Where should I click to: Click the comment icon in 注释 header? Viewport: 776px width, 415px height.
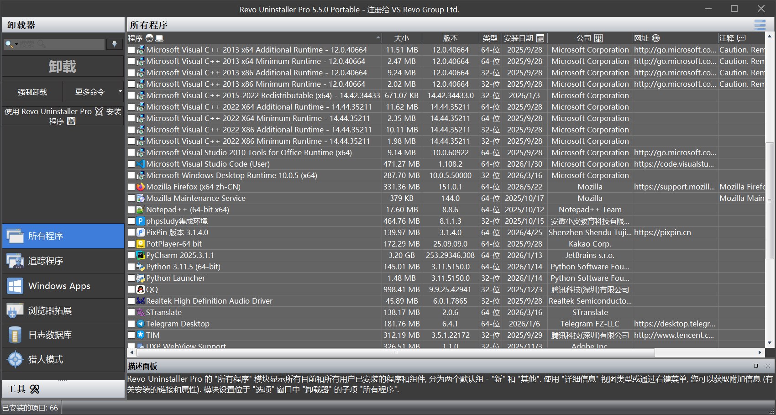click(x=741, y=38)
